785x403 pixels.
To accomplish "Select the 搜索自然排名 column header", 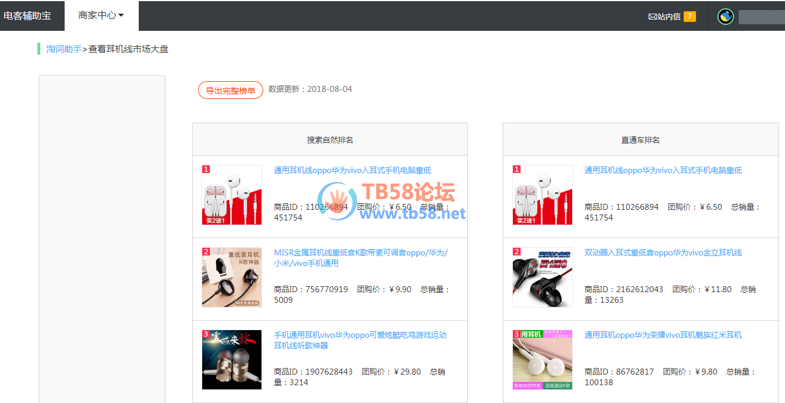I will pos(330,140).
